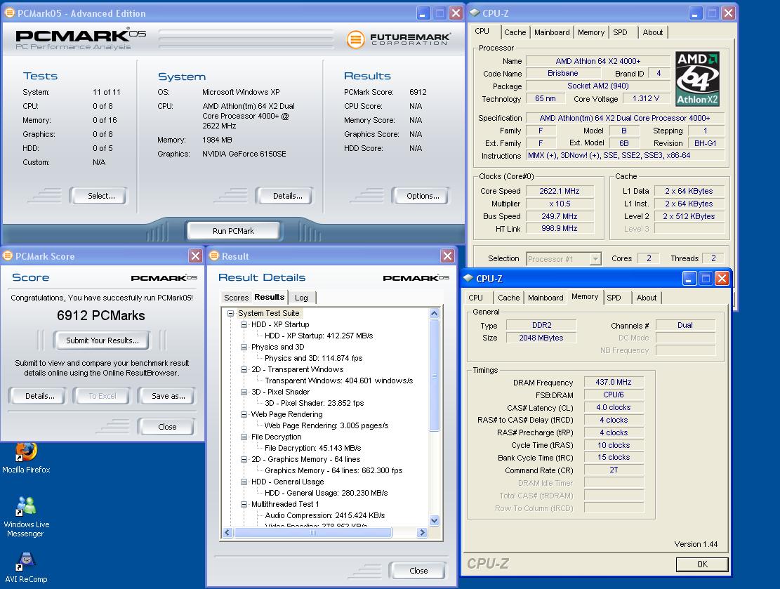Click OK in CPU-Z Memory window
780x589 pixels.
(702, 564)
